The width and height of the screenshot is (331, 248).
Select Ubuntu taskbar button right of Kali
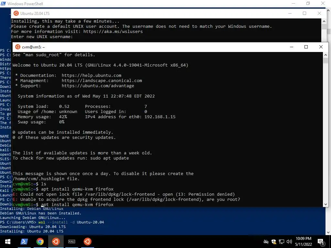(x=87, y=242)
